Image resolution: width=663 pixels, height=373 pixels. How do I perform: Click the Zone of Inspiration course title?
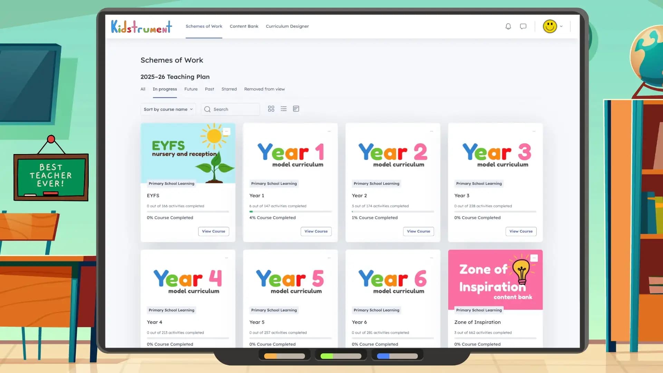tap(477, 322)
